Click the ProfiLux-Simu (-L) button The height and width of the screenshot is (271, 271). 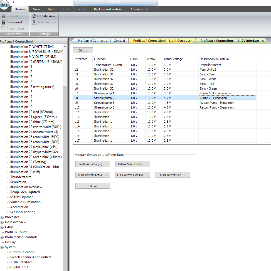[92, 164]
